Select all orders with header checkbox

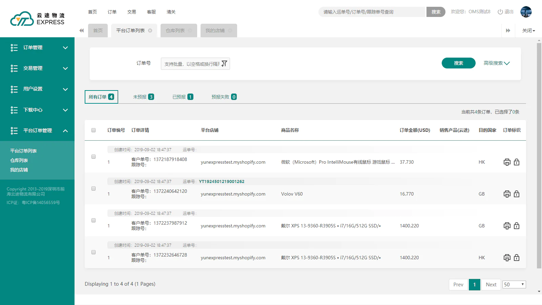click(93, 130)
